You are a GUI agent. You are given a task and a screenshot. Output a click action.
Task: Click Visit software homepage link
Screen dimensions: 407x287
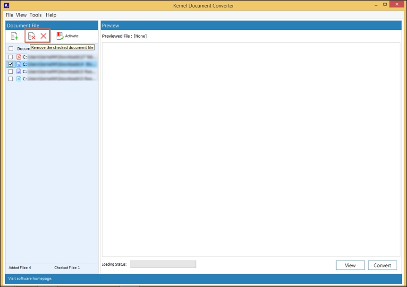[30, 278]
